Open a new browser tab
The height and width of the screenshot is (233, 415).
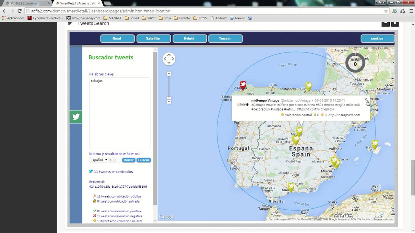[107, 4]
